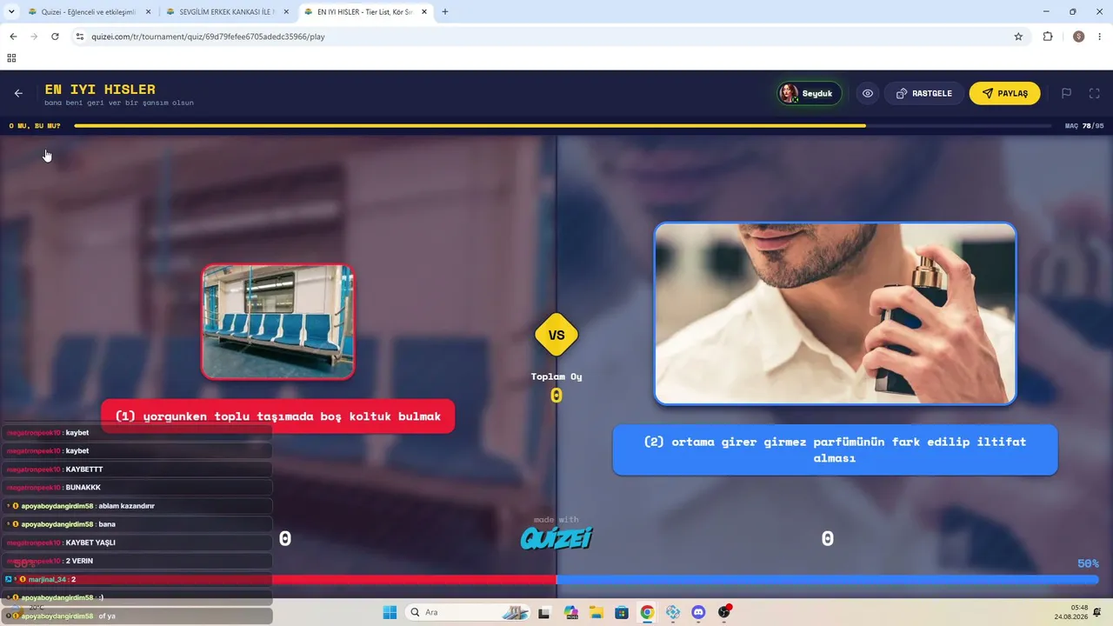Viewport: 1113px width, 626px height.
Task: Close the Quizei - Eğlenceli tab
Action: pyautogui.click(x=147, y=12)
